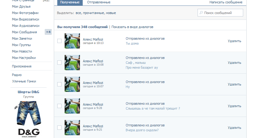Image resolution: width=253 pixels, height=138 pixels.
Task: Open Радио in sidebar
Action: coord(17,75)
